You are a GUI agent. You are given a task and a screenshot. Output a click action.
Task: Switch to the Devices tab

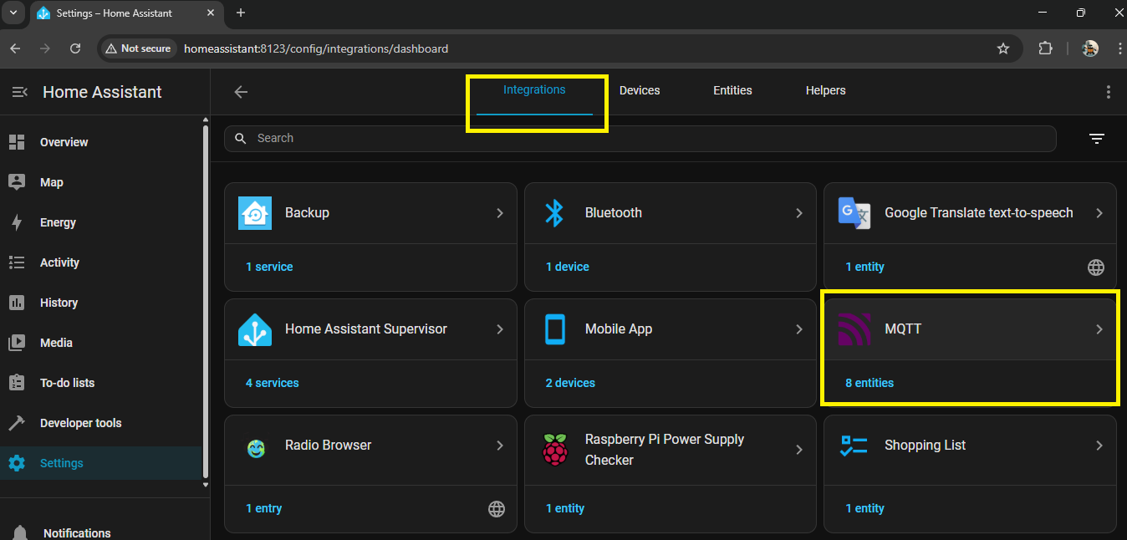640,90
